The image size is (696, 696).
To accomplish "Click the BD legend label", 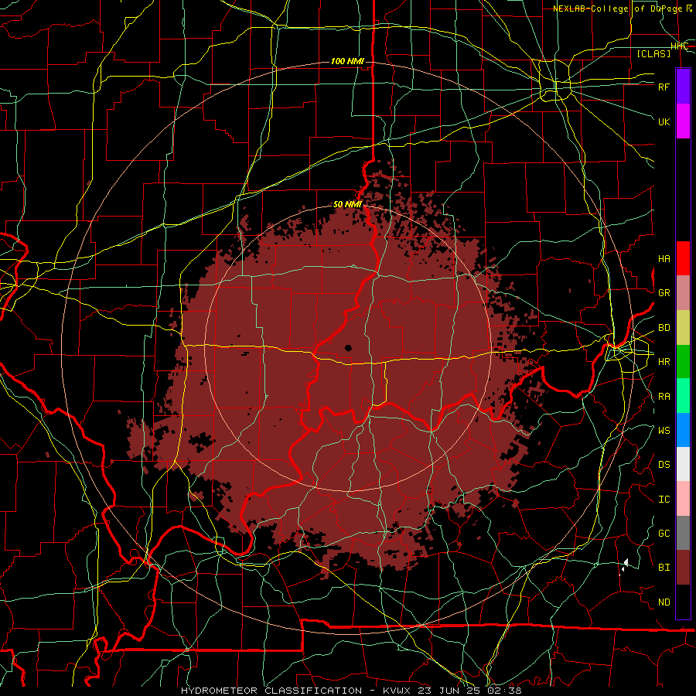I will pyautogui.click(x=664, y=328).
